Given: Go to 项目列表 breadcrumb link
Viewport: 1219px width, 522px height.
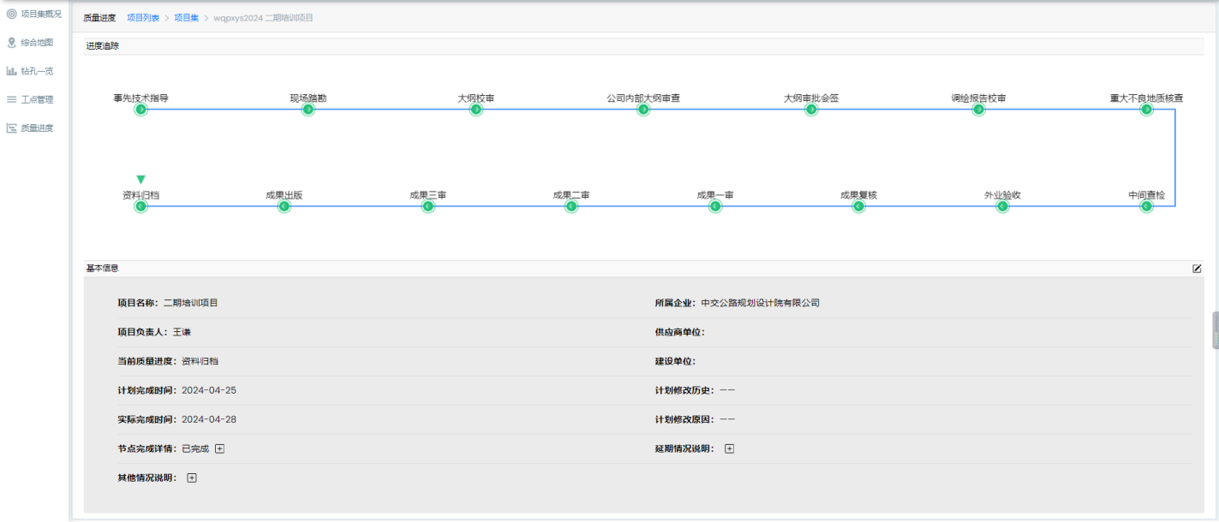Looking at the screenshot, I should (143, 18).
